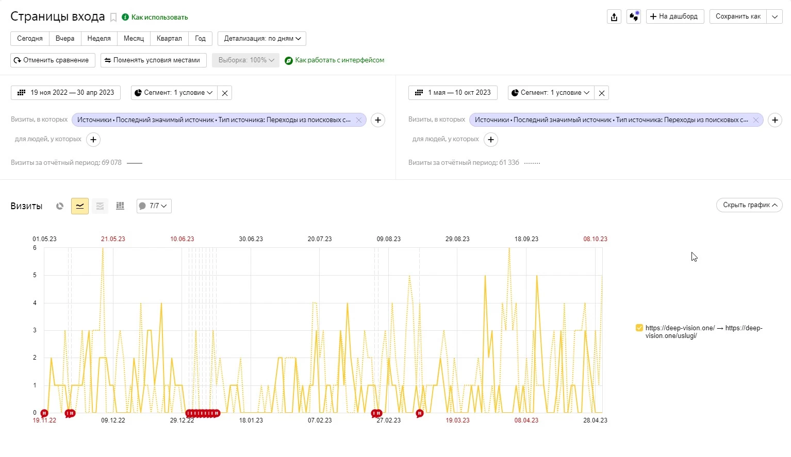Remove left segment using X button
This screenshot has height=457, width=791.
pyautogui.click(x=225, y=93)
